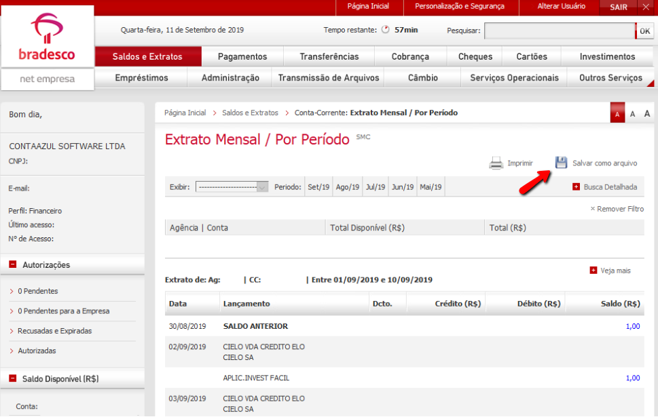Click the Remover Filtro link
This screenshot has width=658, height=417.
pyautogui.click(x=617, y=209)
